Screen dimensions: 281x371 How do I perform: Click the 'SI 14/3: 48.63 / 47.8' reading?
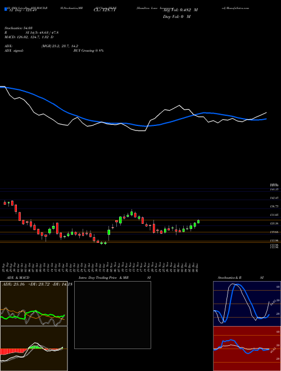42,33
